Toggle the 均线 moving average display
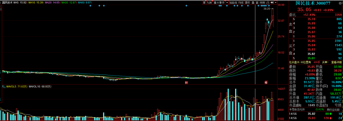Viewport: 343px width, 121px height. point(241,2)
